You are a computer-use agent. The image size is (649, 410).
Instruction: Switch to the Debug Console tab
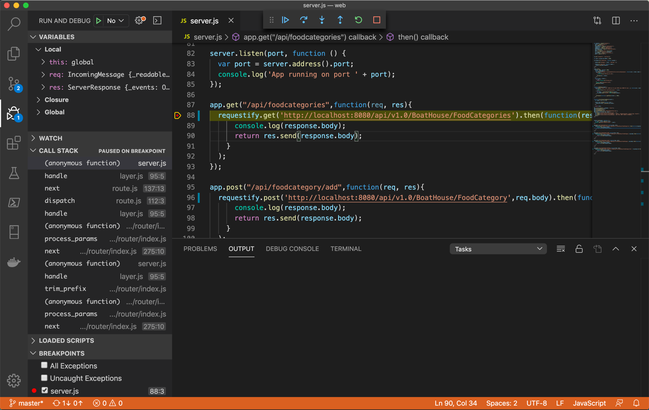pyautogui.click(x=292, y=249)
